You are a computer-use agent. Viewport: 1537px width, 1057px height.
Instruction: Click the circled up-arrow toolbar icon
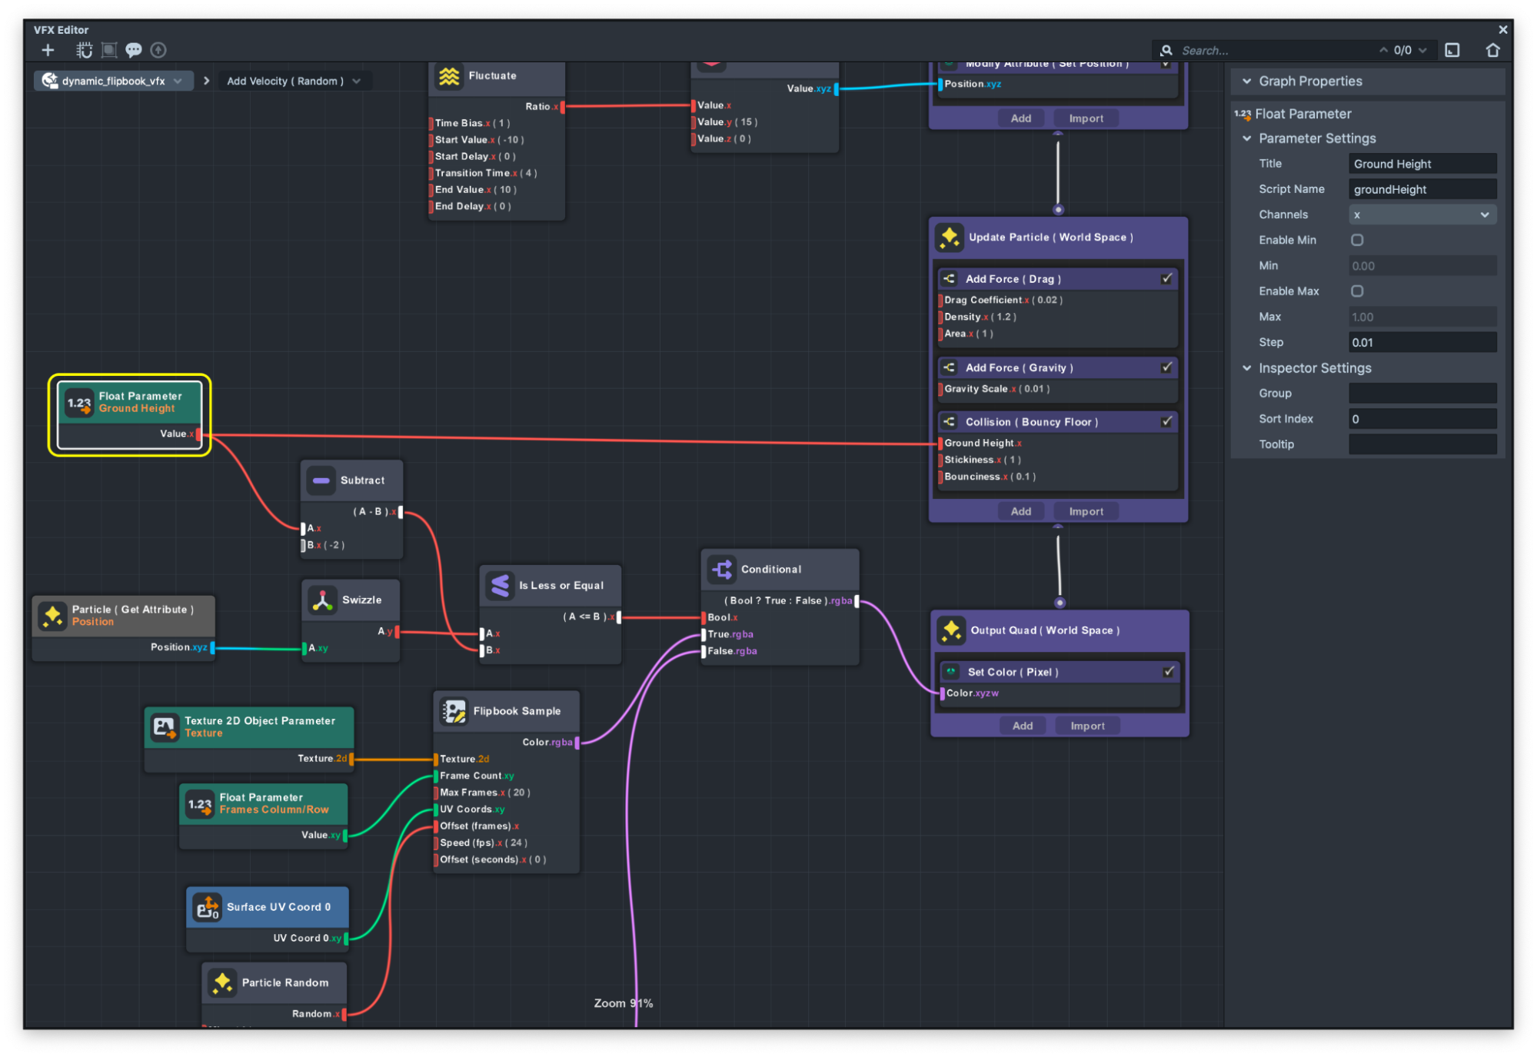click(x=158, y=50)
